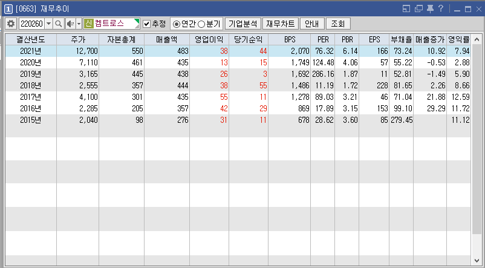Click the scrollbar up arrow
485x268 pixels.
[477, 39]
